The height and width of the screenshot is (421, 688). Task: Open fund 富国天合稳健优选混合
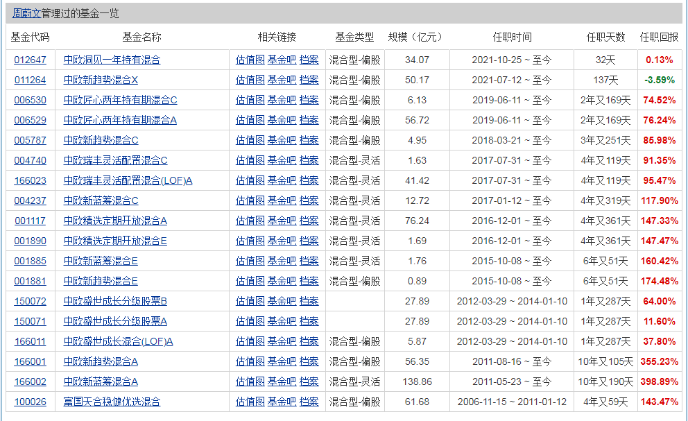point(112,402)
